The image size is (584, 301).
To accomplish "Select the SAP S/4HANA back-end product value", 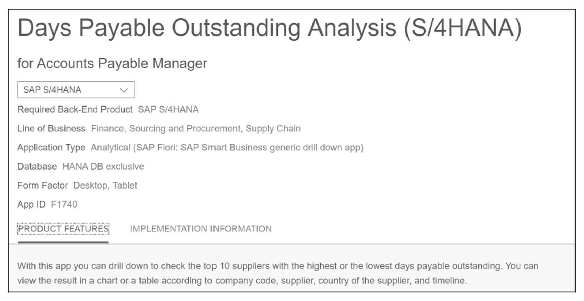I will (168, 109).
